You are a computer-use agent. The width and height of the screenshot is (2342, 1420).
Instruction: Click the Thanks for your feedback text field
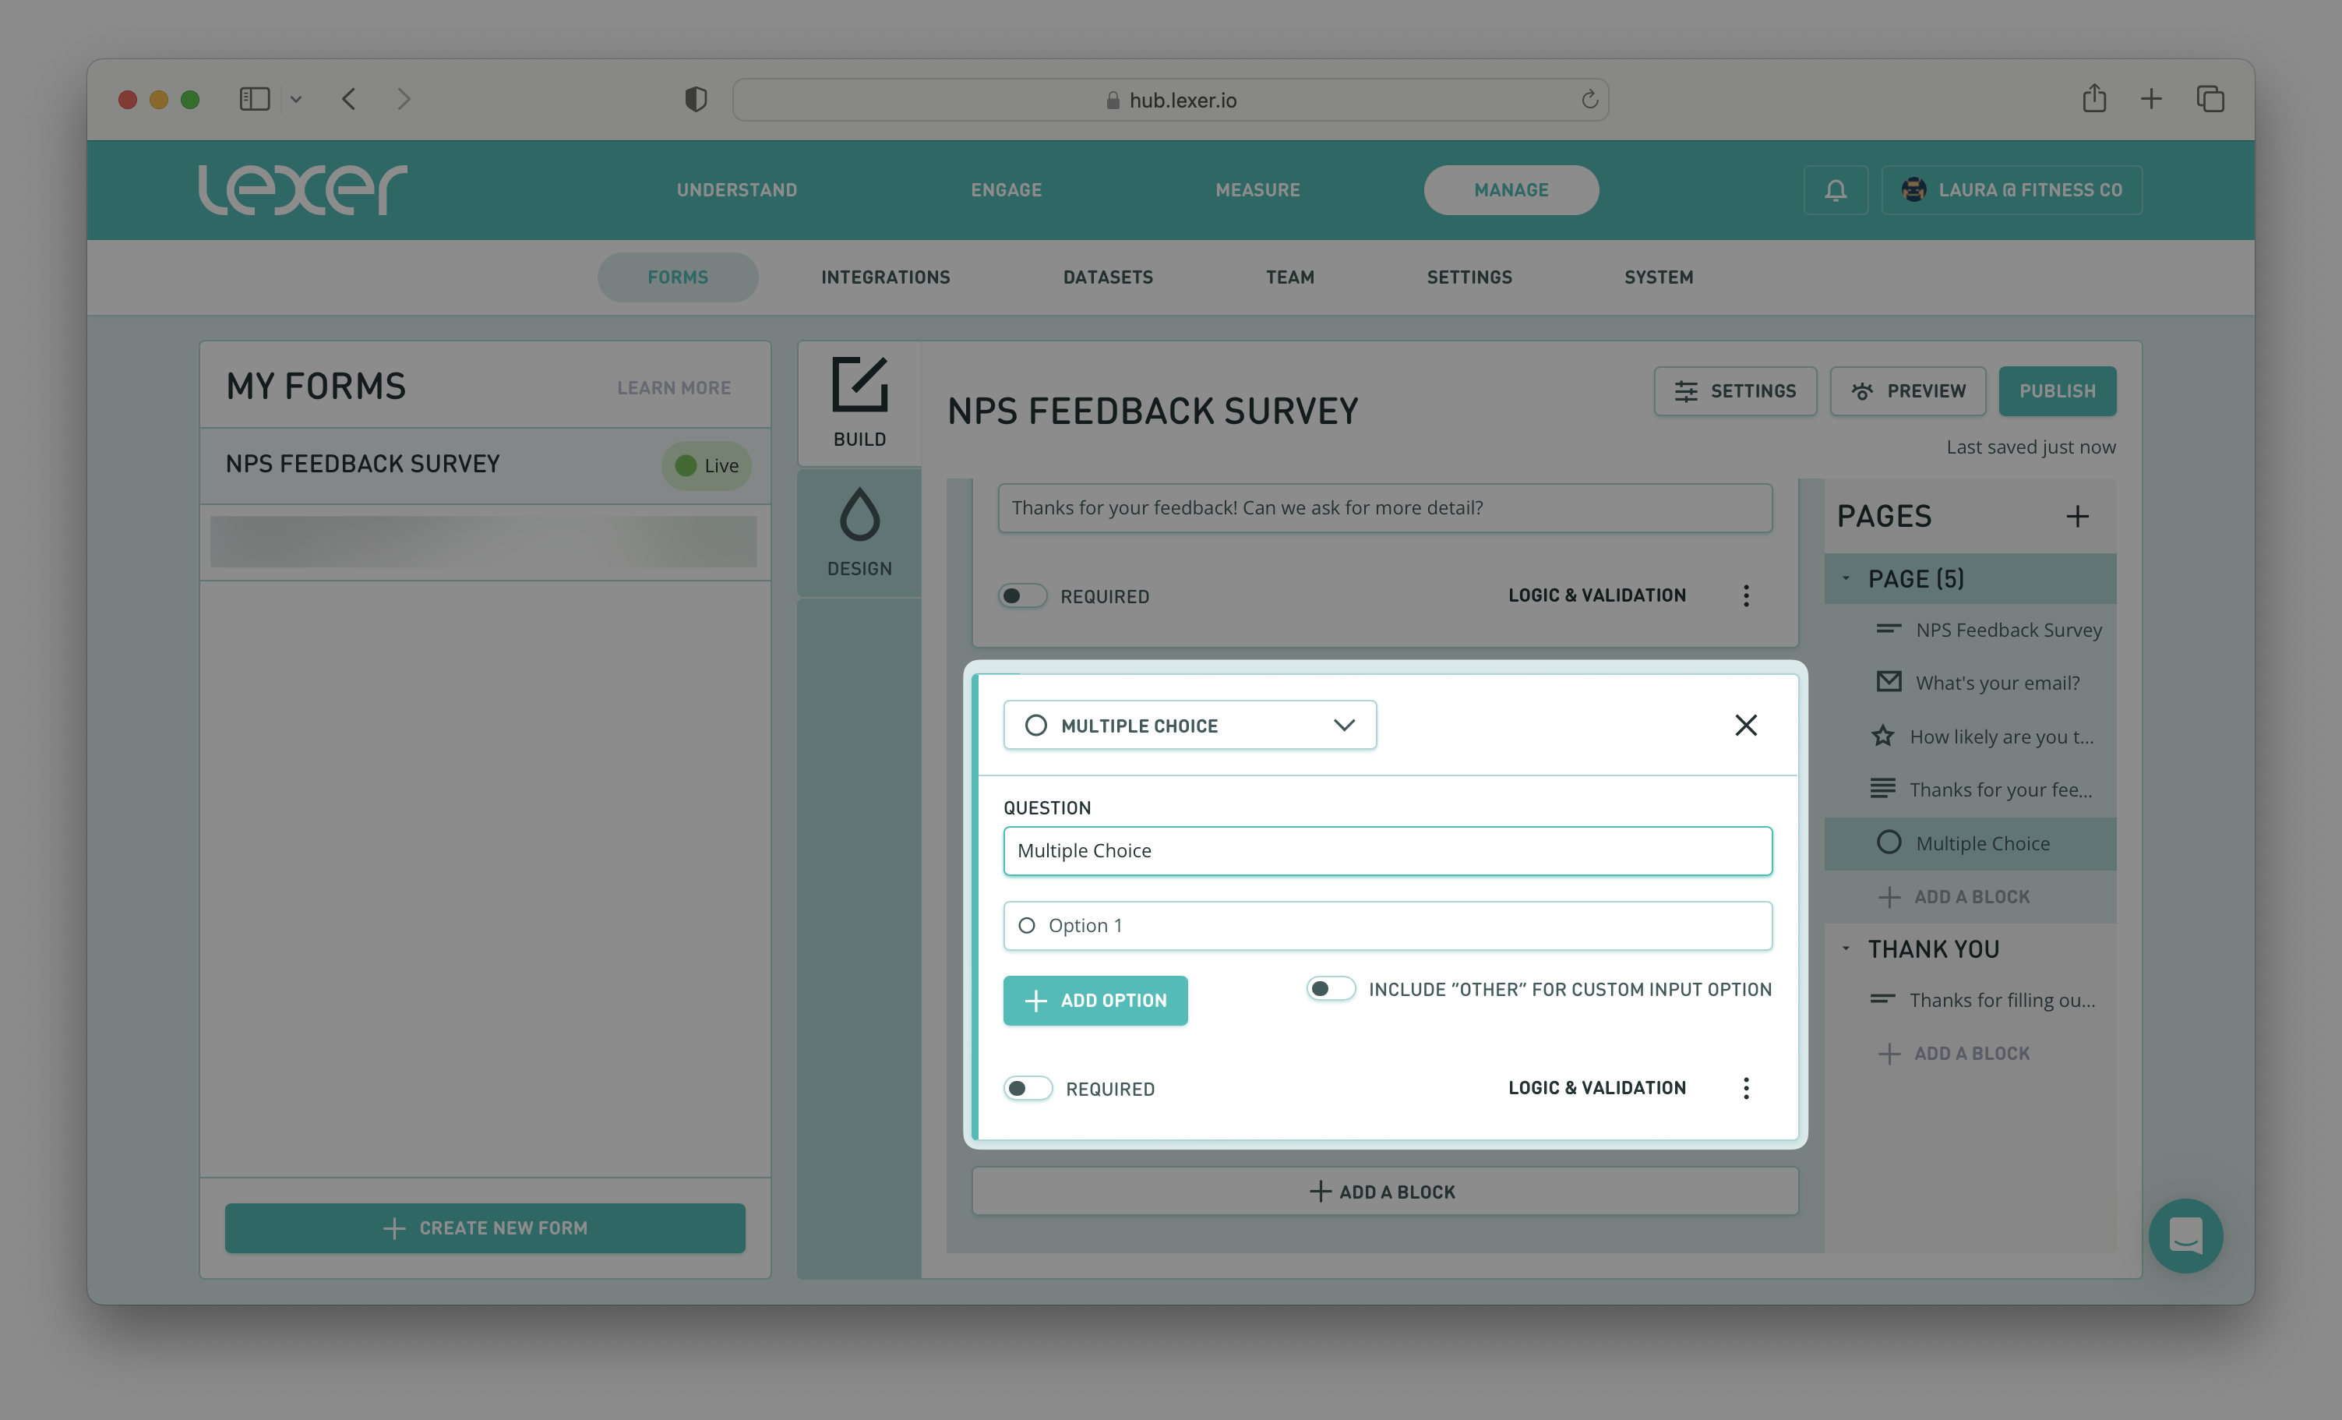(1384, 508)
